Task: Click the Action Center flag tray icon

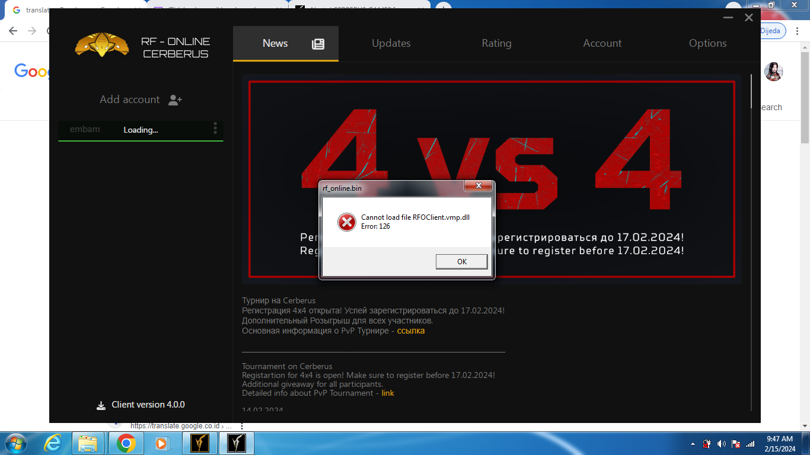Action: 735,444
